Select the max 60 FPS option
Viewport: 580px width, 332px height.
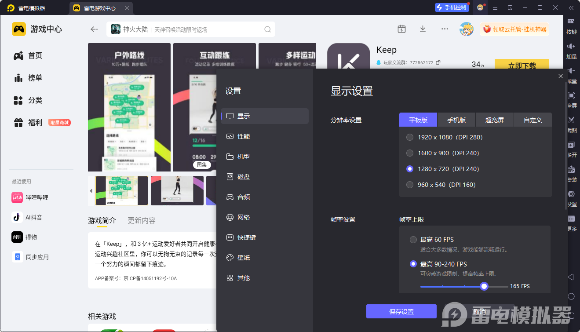413,240
